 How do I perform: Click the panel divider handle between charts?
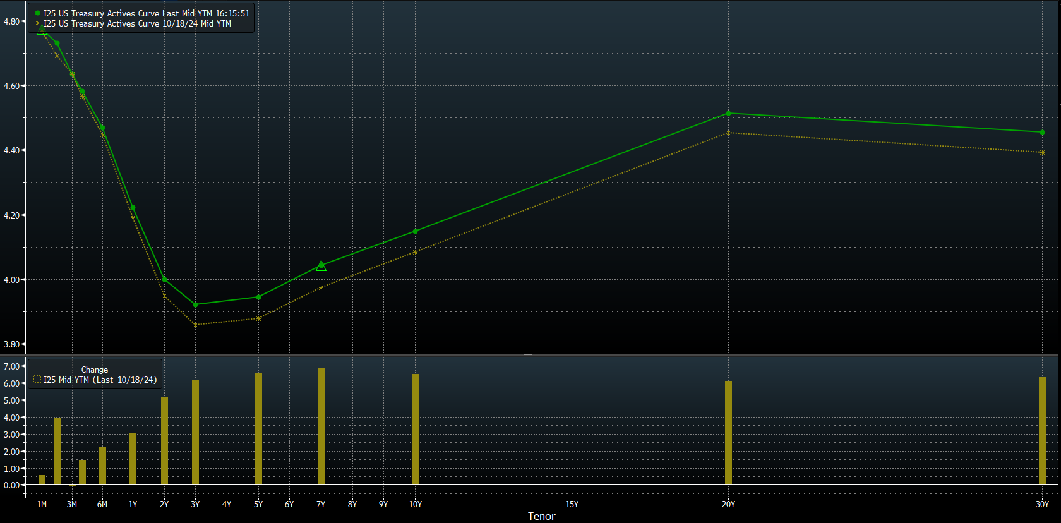coord(528,356)
